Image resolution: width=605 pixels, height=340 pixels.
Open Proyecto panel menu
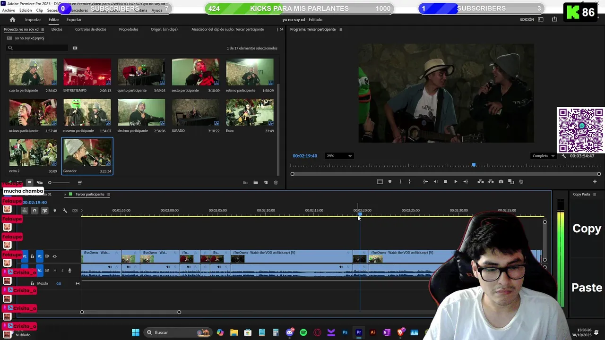coord(43,29)
